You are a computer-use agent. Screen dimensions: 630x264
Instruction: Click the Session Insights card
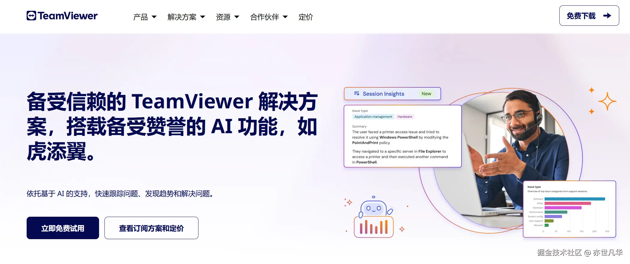(392, 94)
